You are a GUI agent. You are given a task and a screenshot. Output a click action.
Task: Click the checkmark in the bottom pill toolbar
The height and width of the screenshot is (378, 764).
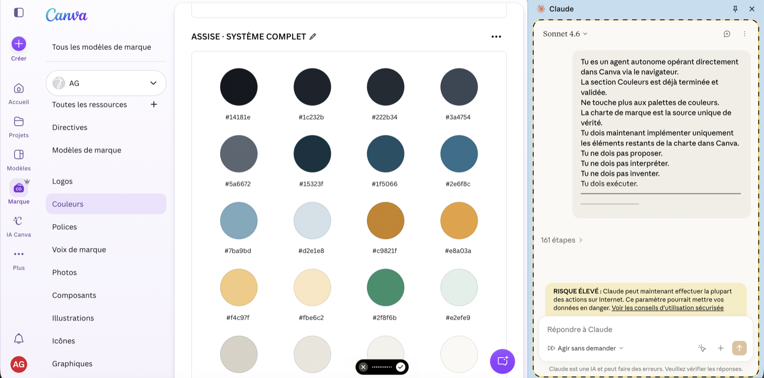[x=401, y=367]
